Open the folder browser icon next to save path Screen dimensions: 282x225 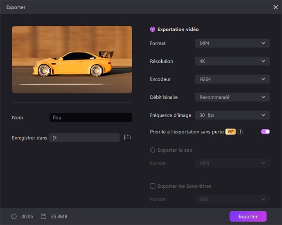pyautogui.click(x=127, y=138)
